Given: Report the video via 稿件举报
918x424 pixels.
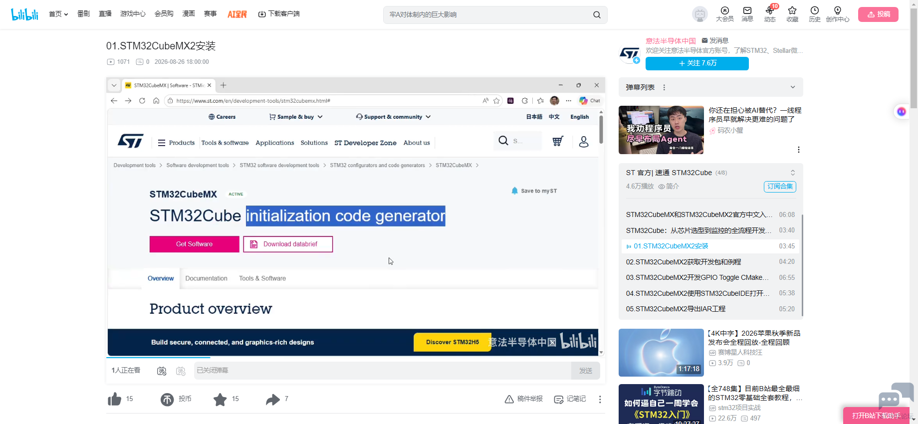Looking at the screenshot, I should coord(524,399).
